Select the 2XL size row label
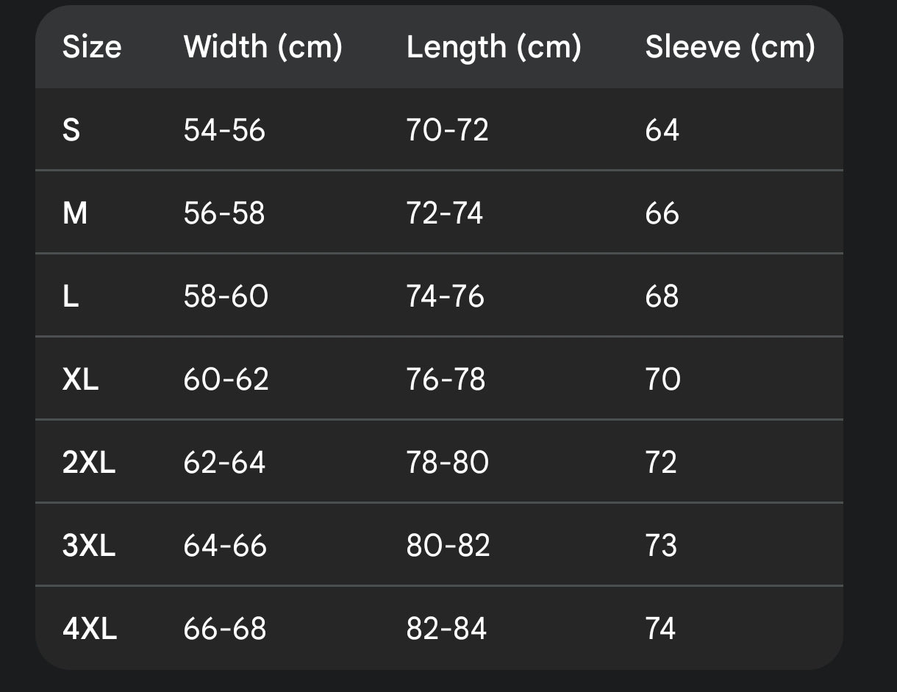Image resolution: width=897 pixels, height=692 pixels. click(x=89, y=463)
